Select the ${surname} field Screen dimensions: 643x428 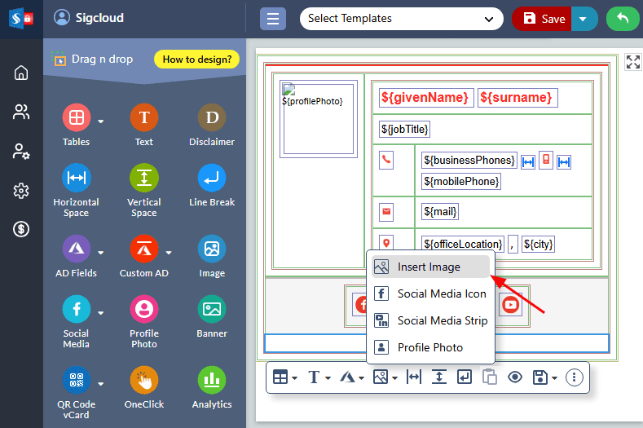pos(517,98)
